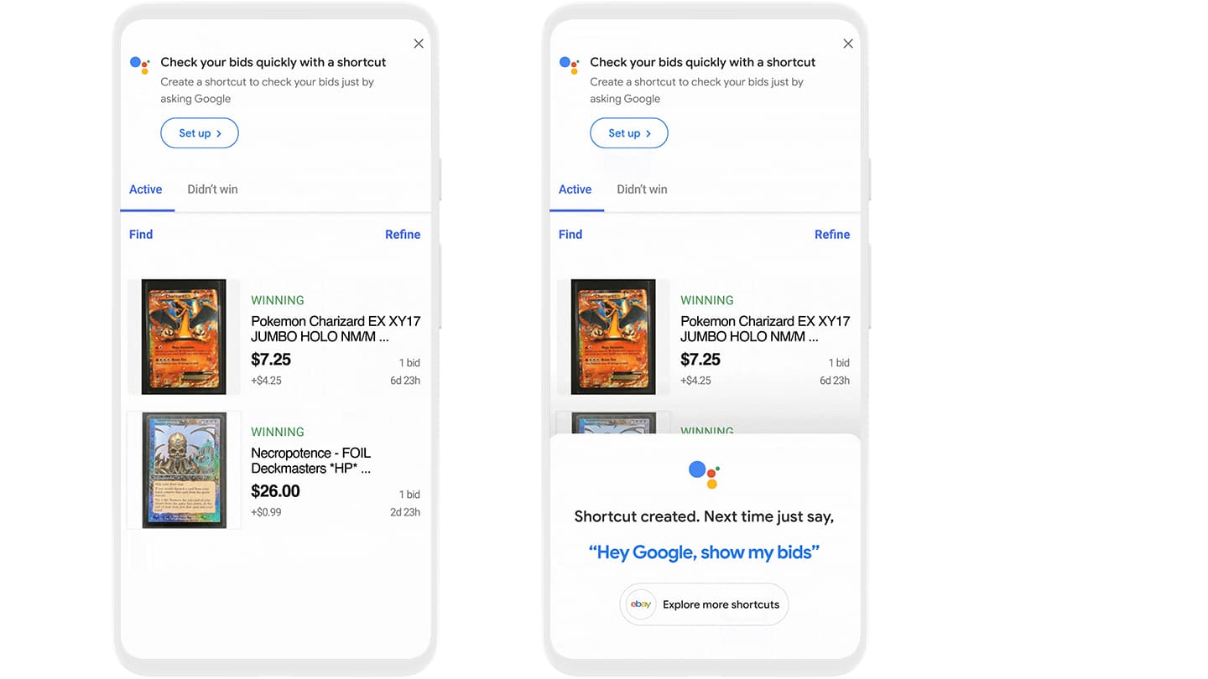
Task: Click the Google Assistant logo on left phone
Action: click(140, 65)
